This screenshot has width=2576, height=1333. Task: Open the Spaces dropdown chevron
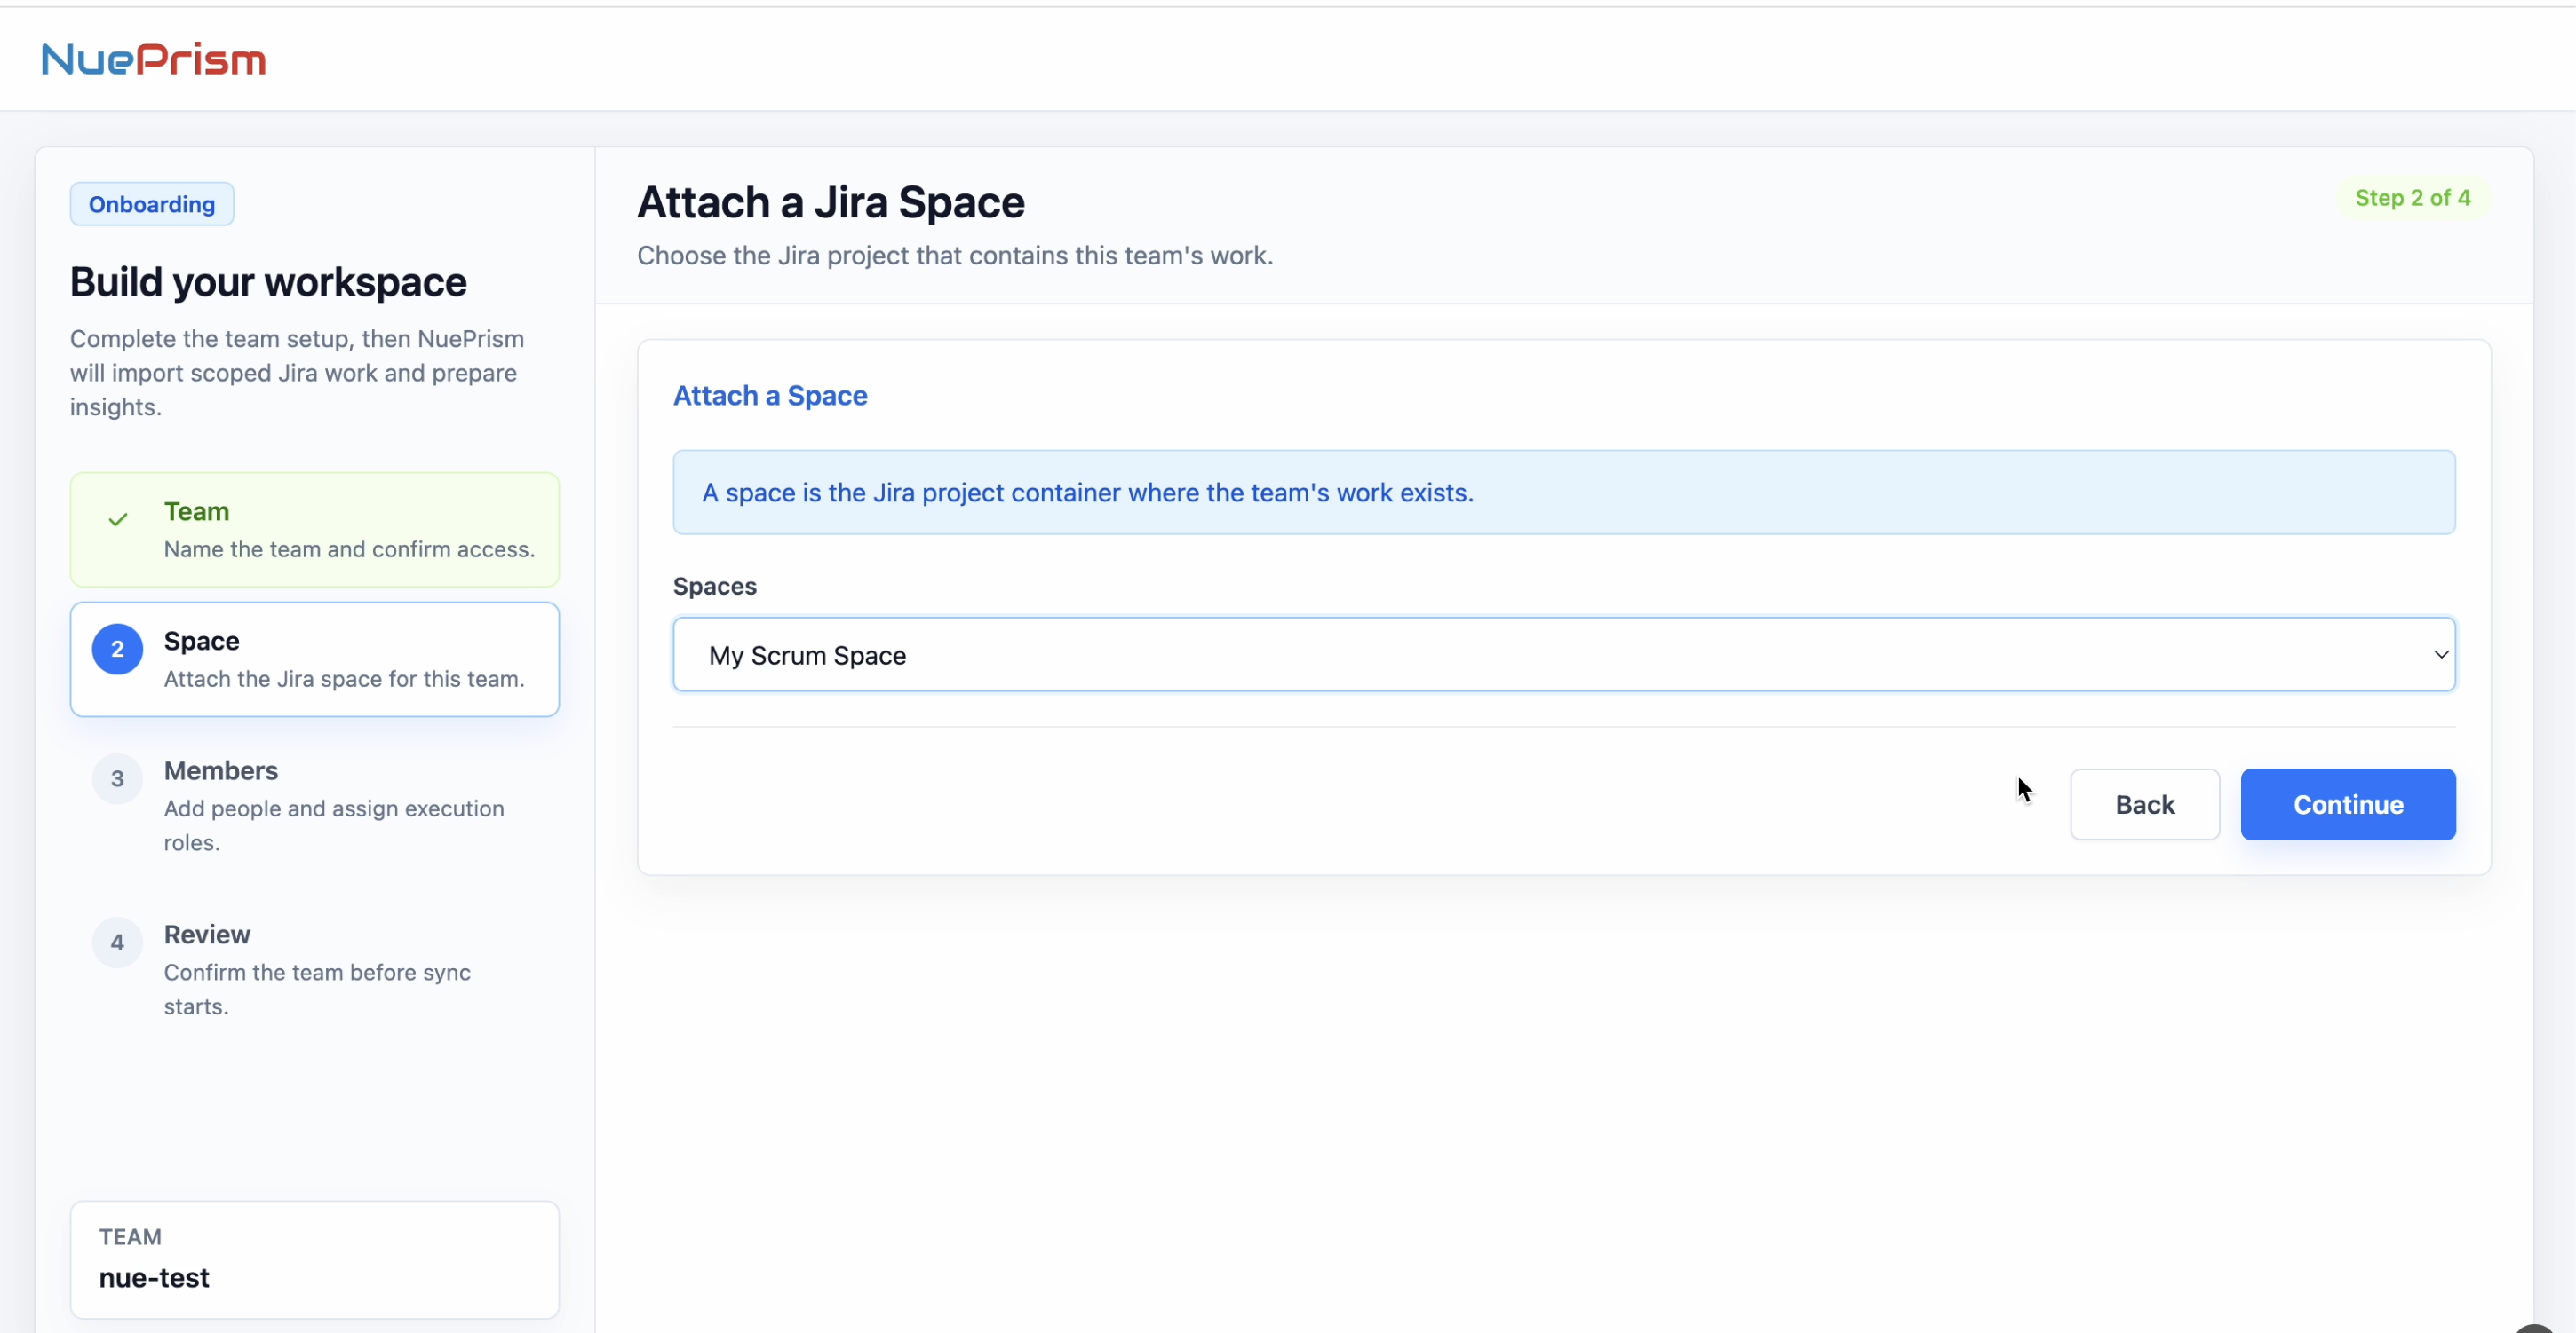click(2440, 654)
